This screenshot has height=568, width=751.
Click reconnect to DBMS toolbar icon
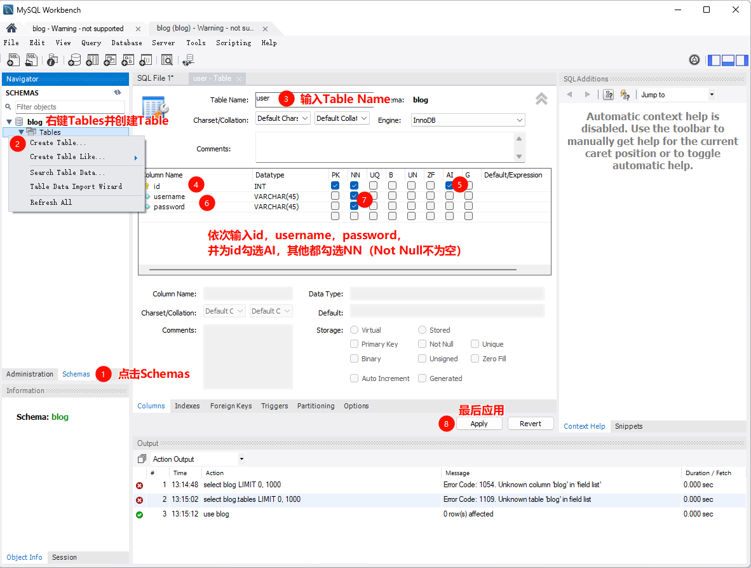(188, 60)
